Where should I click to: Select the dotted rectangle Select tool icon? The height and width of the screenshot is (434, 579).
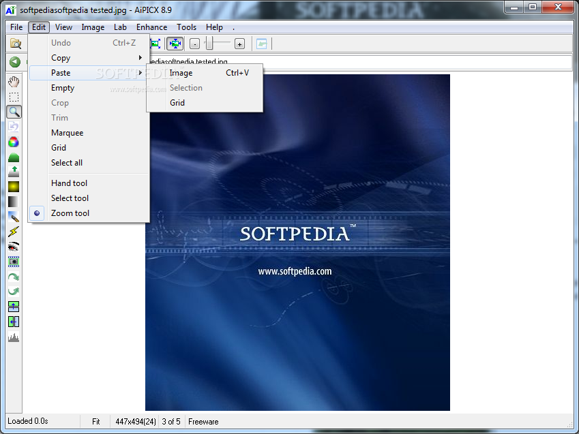point(14,97)
